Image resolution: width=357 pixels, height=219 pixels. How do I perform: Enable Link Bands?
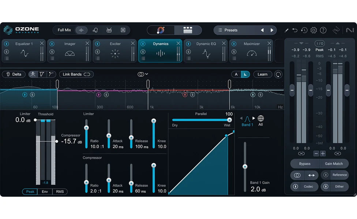point(76,74)
